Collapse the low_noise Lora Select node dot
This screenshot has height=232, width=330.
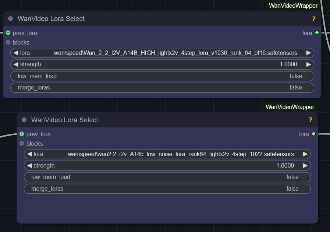coord(24,120)
